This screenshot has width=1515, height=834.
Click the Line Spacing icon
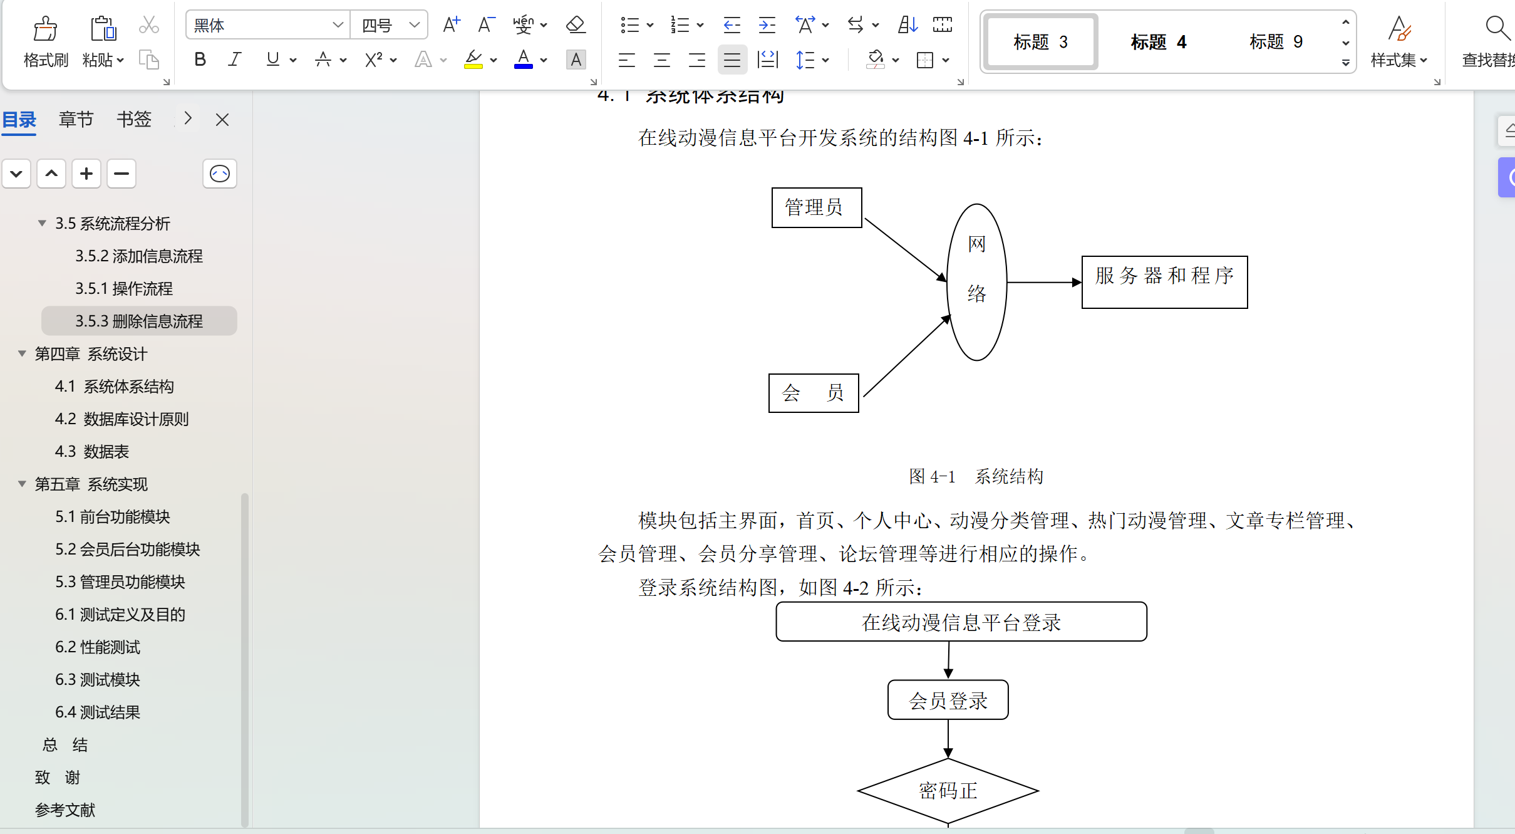tap(805, 60)
